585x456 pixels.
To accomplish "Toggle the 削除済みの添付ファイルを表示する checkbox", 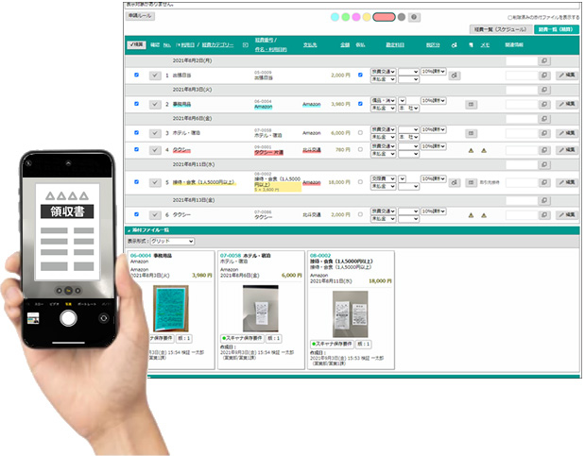I will (x=510, y=17).
